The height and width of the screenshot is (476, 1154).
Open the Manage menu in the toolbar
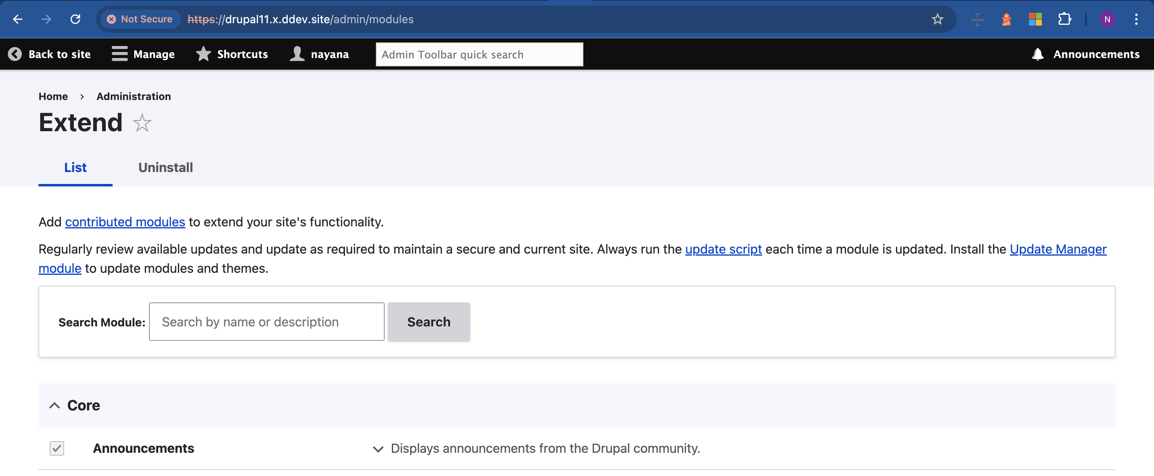pyautogui.click(x=143, y=54)
